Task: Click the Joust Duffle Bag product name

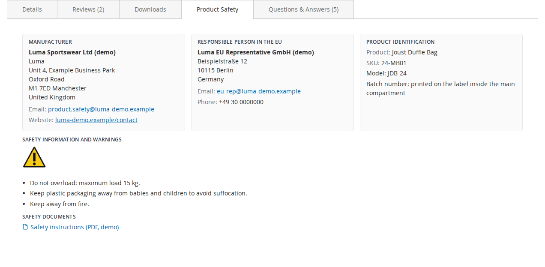Action: (x=414, y=52)
